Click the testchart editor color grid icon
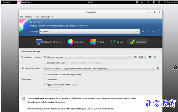This screenshot has height=112, width=178. (x=150, y=57)
